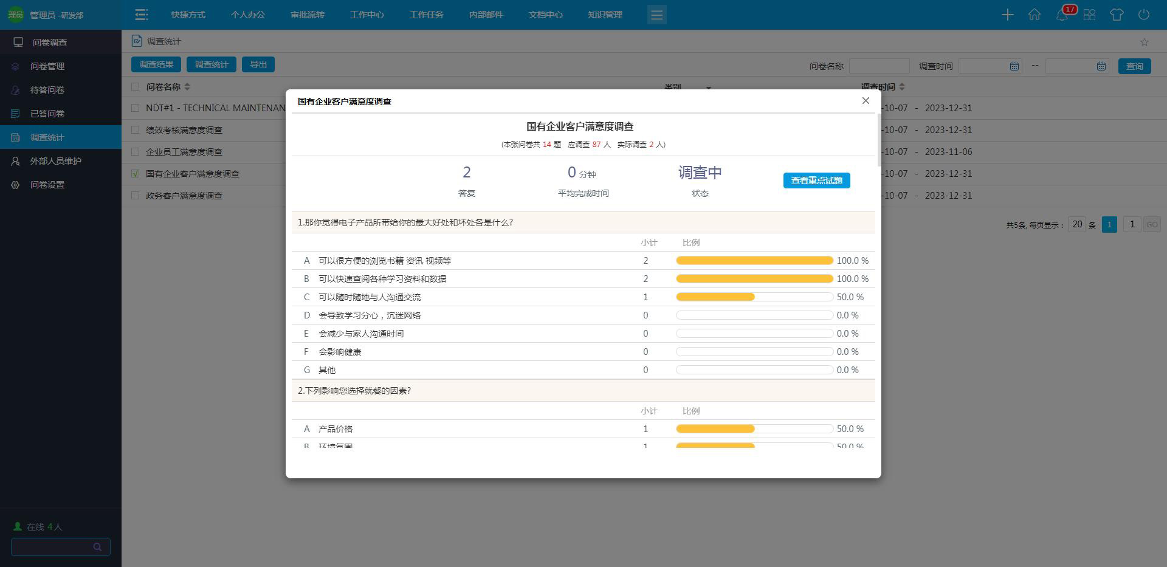This screenshot has height=567, width=1167.
Task: Open the 问卷管理 sidebar section
Action: point(47,66)
